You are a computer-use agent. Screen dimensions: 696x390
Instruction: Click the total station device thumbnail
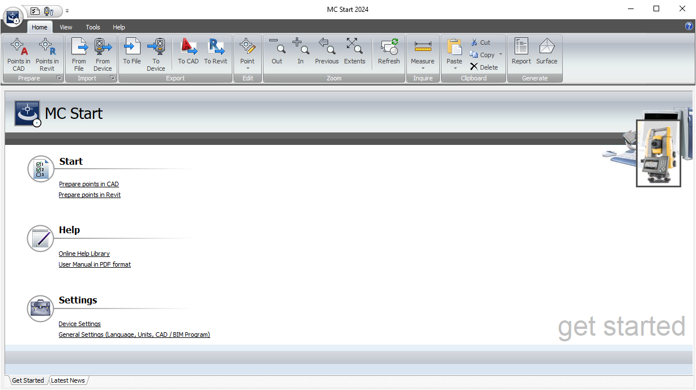click(x=659, y=153)
